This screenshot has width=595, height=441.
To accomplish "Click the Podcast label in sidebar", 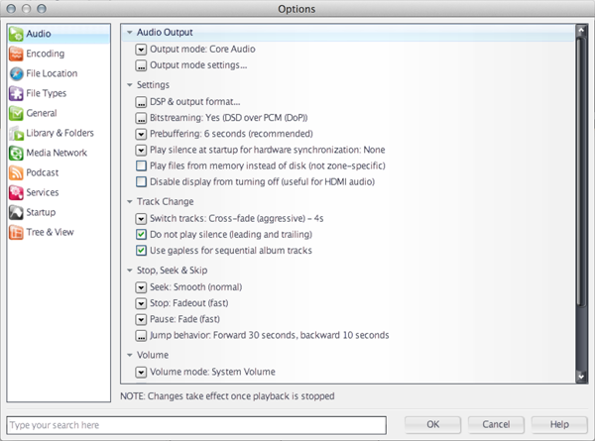I will click(x=42, y=172).
